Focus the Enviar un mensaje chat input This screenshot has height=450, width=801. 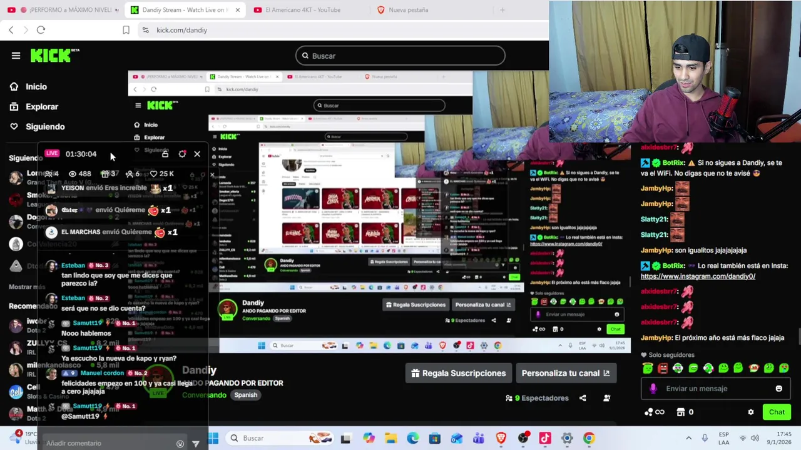click(x=715, y=389)
